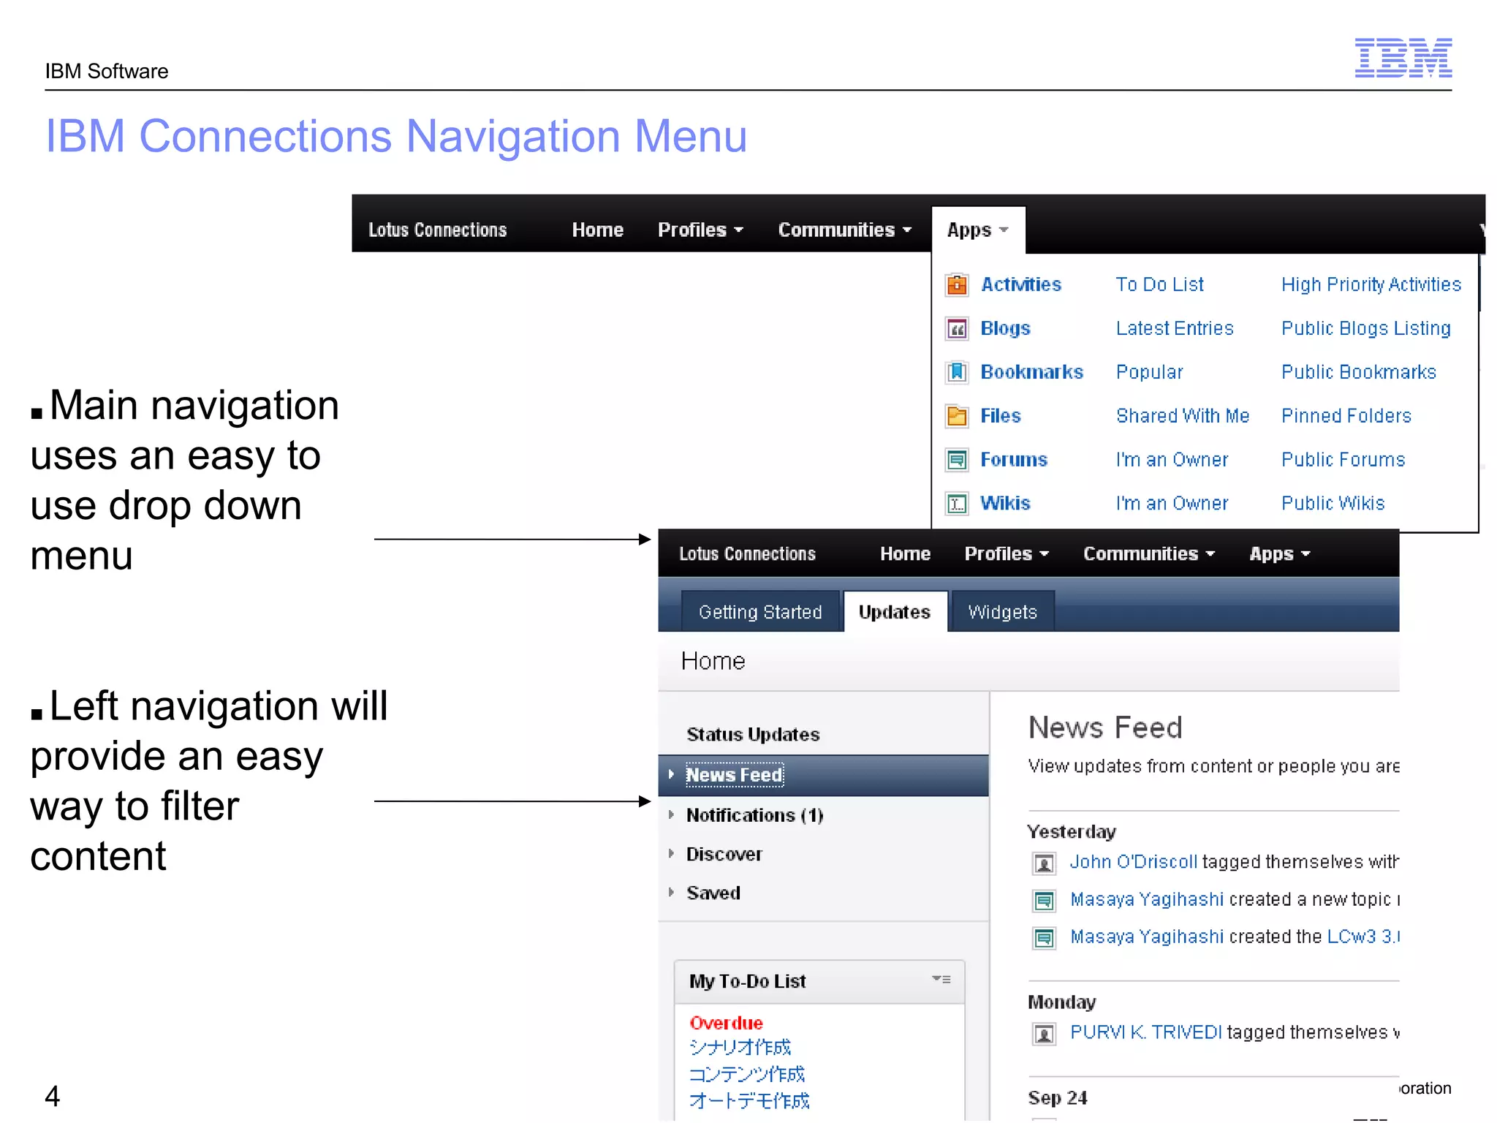Open the LCw3 3 link in News Feed

coord(1363,937)
